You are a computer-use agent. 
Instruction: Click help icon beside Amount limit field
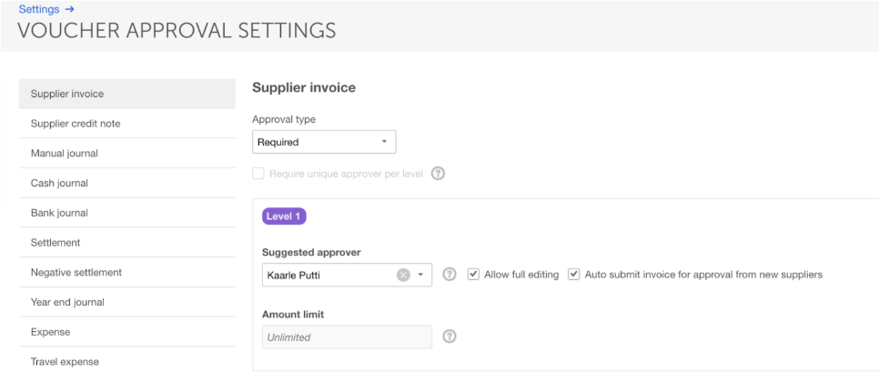click(449, 337)
